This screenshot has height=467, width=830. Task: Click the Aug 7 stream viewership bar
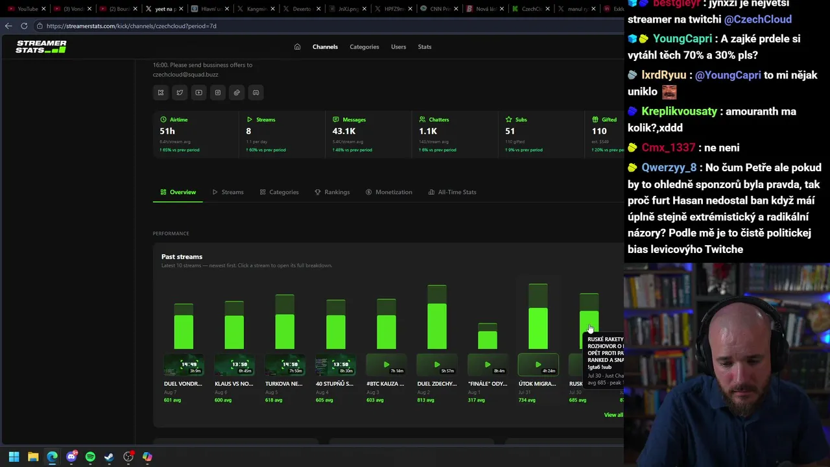[184, 326]
